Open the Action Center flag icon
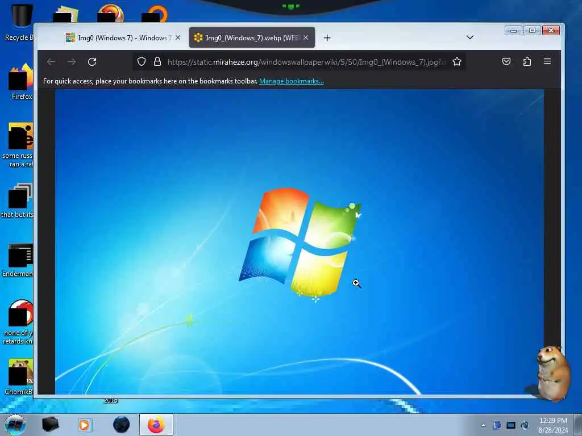 [x=497, y=425]
